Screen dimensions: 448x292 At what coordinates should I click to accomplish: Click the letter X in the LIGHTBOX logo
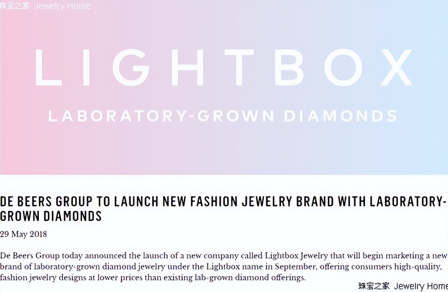pyautogui.click(x=392, y=68)
